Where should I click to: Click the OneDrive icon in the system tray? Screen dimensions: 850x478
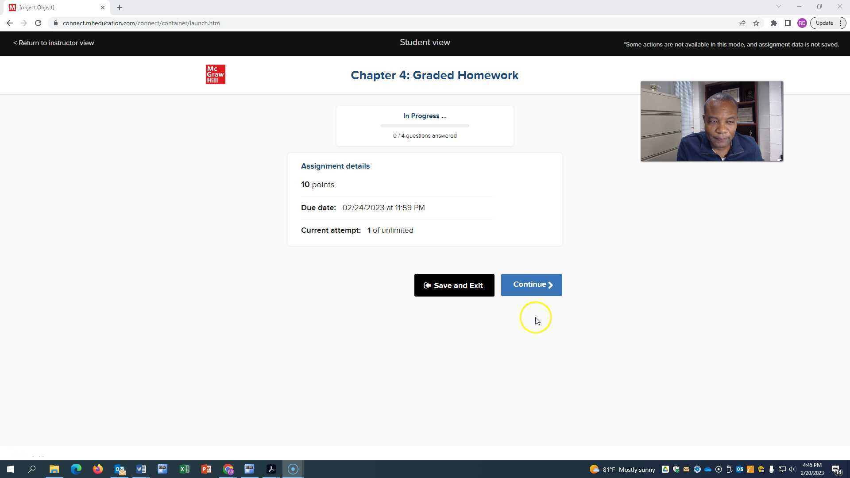(707, 469)
